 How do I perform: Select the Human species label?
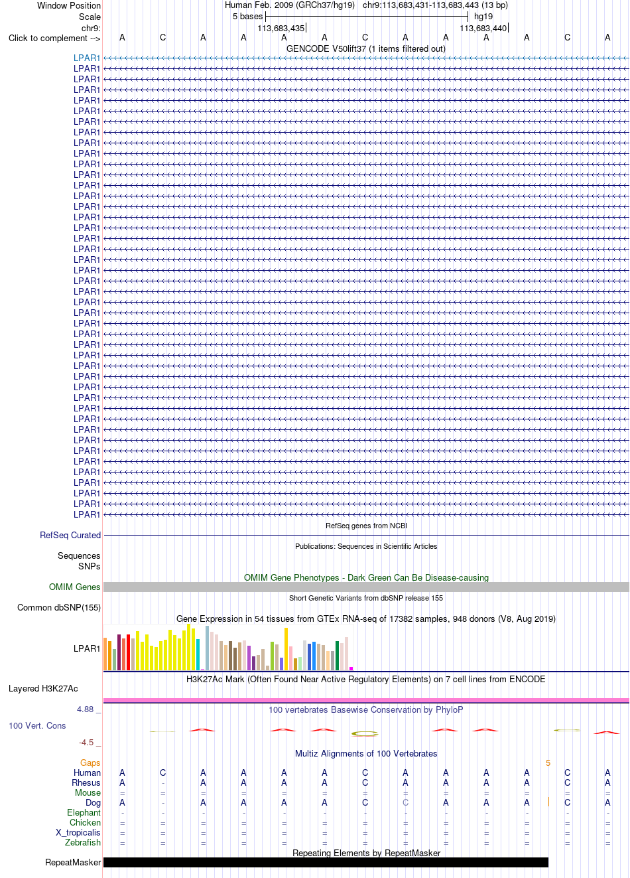87,772
